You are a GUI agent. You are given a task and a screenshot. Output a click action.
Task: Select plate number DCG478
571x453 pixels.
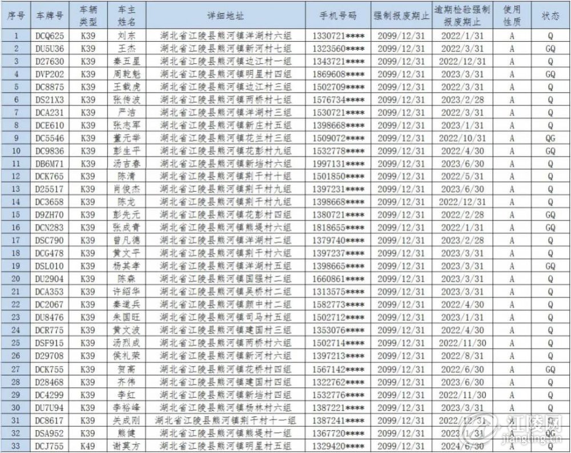point(50,253)
